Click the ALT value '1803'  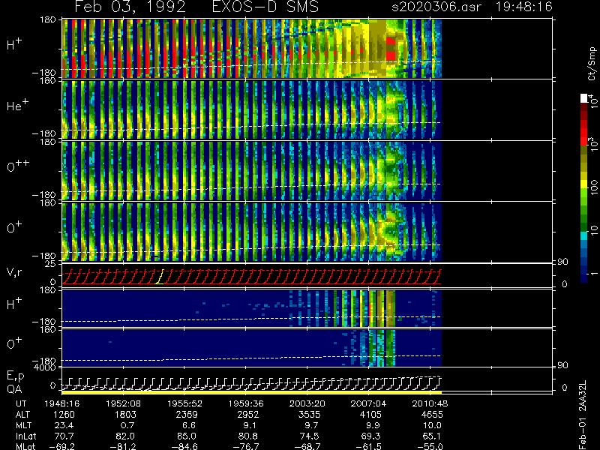coord(125,415)
